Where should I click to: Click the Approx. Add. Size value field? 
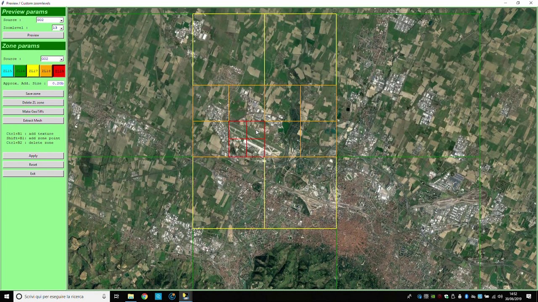pos(55,83)
